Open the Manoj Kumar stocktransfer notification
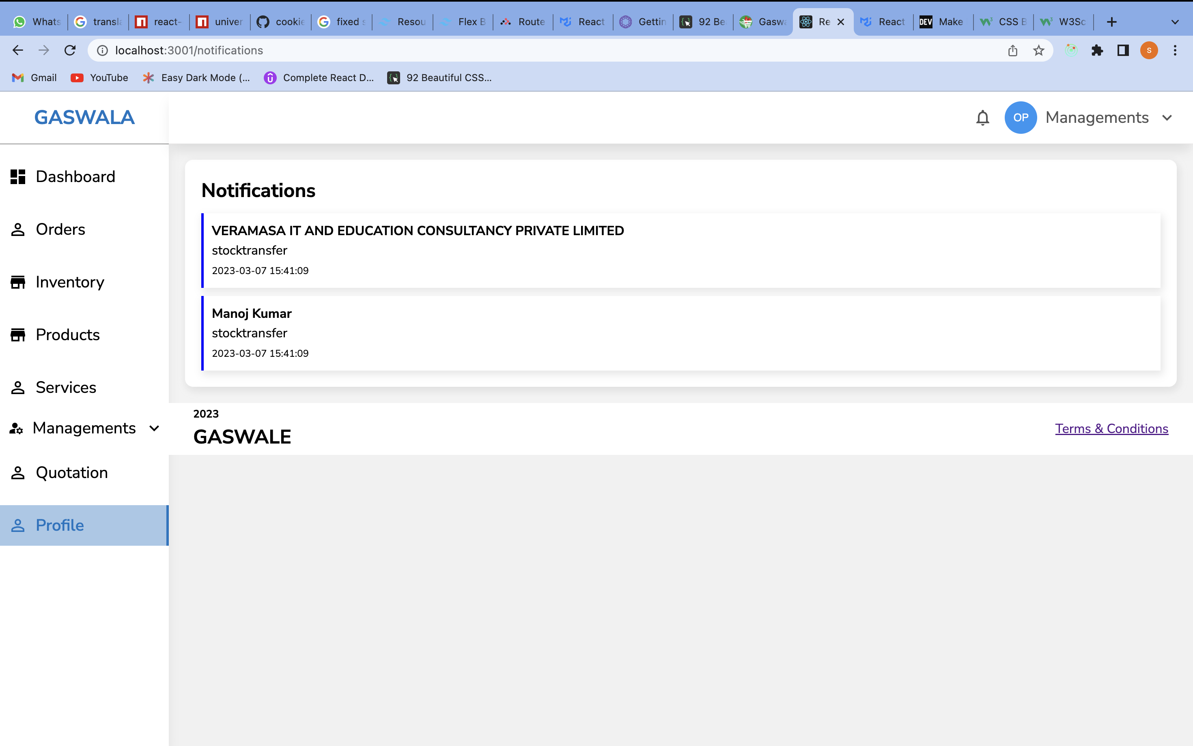 (680, 333)
